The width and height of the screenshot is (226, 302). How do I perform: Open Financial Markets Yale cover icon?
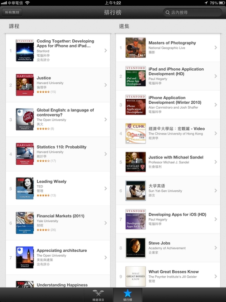pyautogui.click(x=25, y=223)
